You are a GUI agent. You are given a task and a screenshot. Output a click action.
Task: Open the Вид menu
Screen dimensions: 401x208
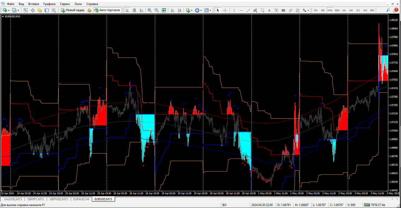coord(21,4)
